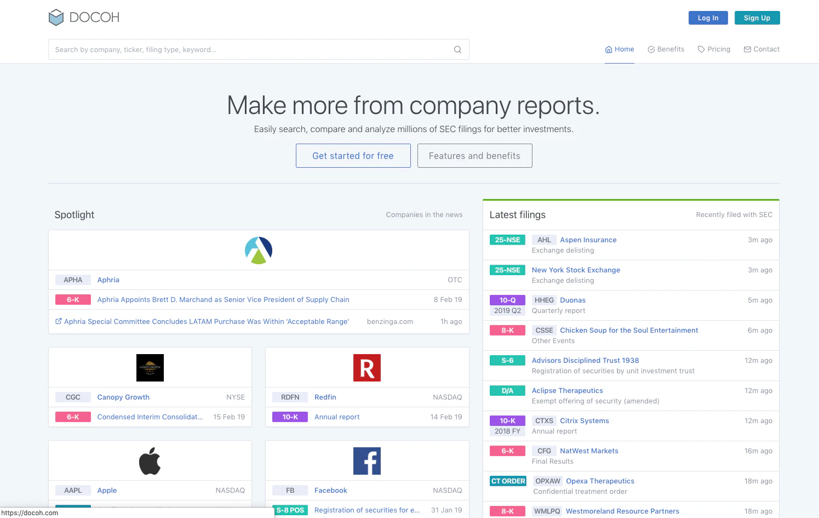
Task: Click the HHEG ticker tag
Action: coord(545,300)
